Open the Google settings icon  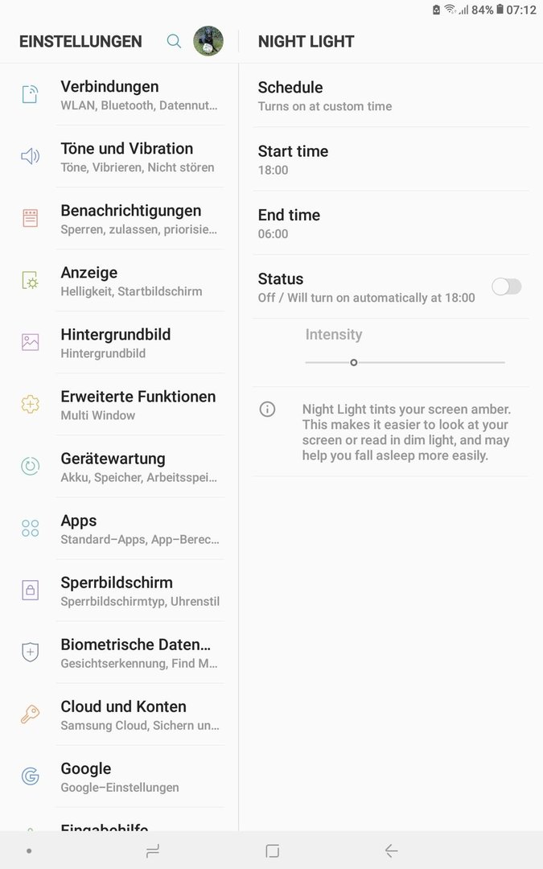tap(30, 776)
